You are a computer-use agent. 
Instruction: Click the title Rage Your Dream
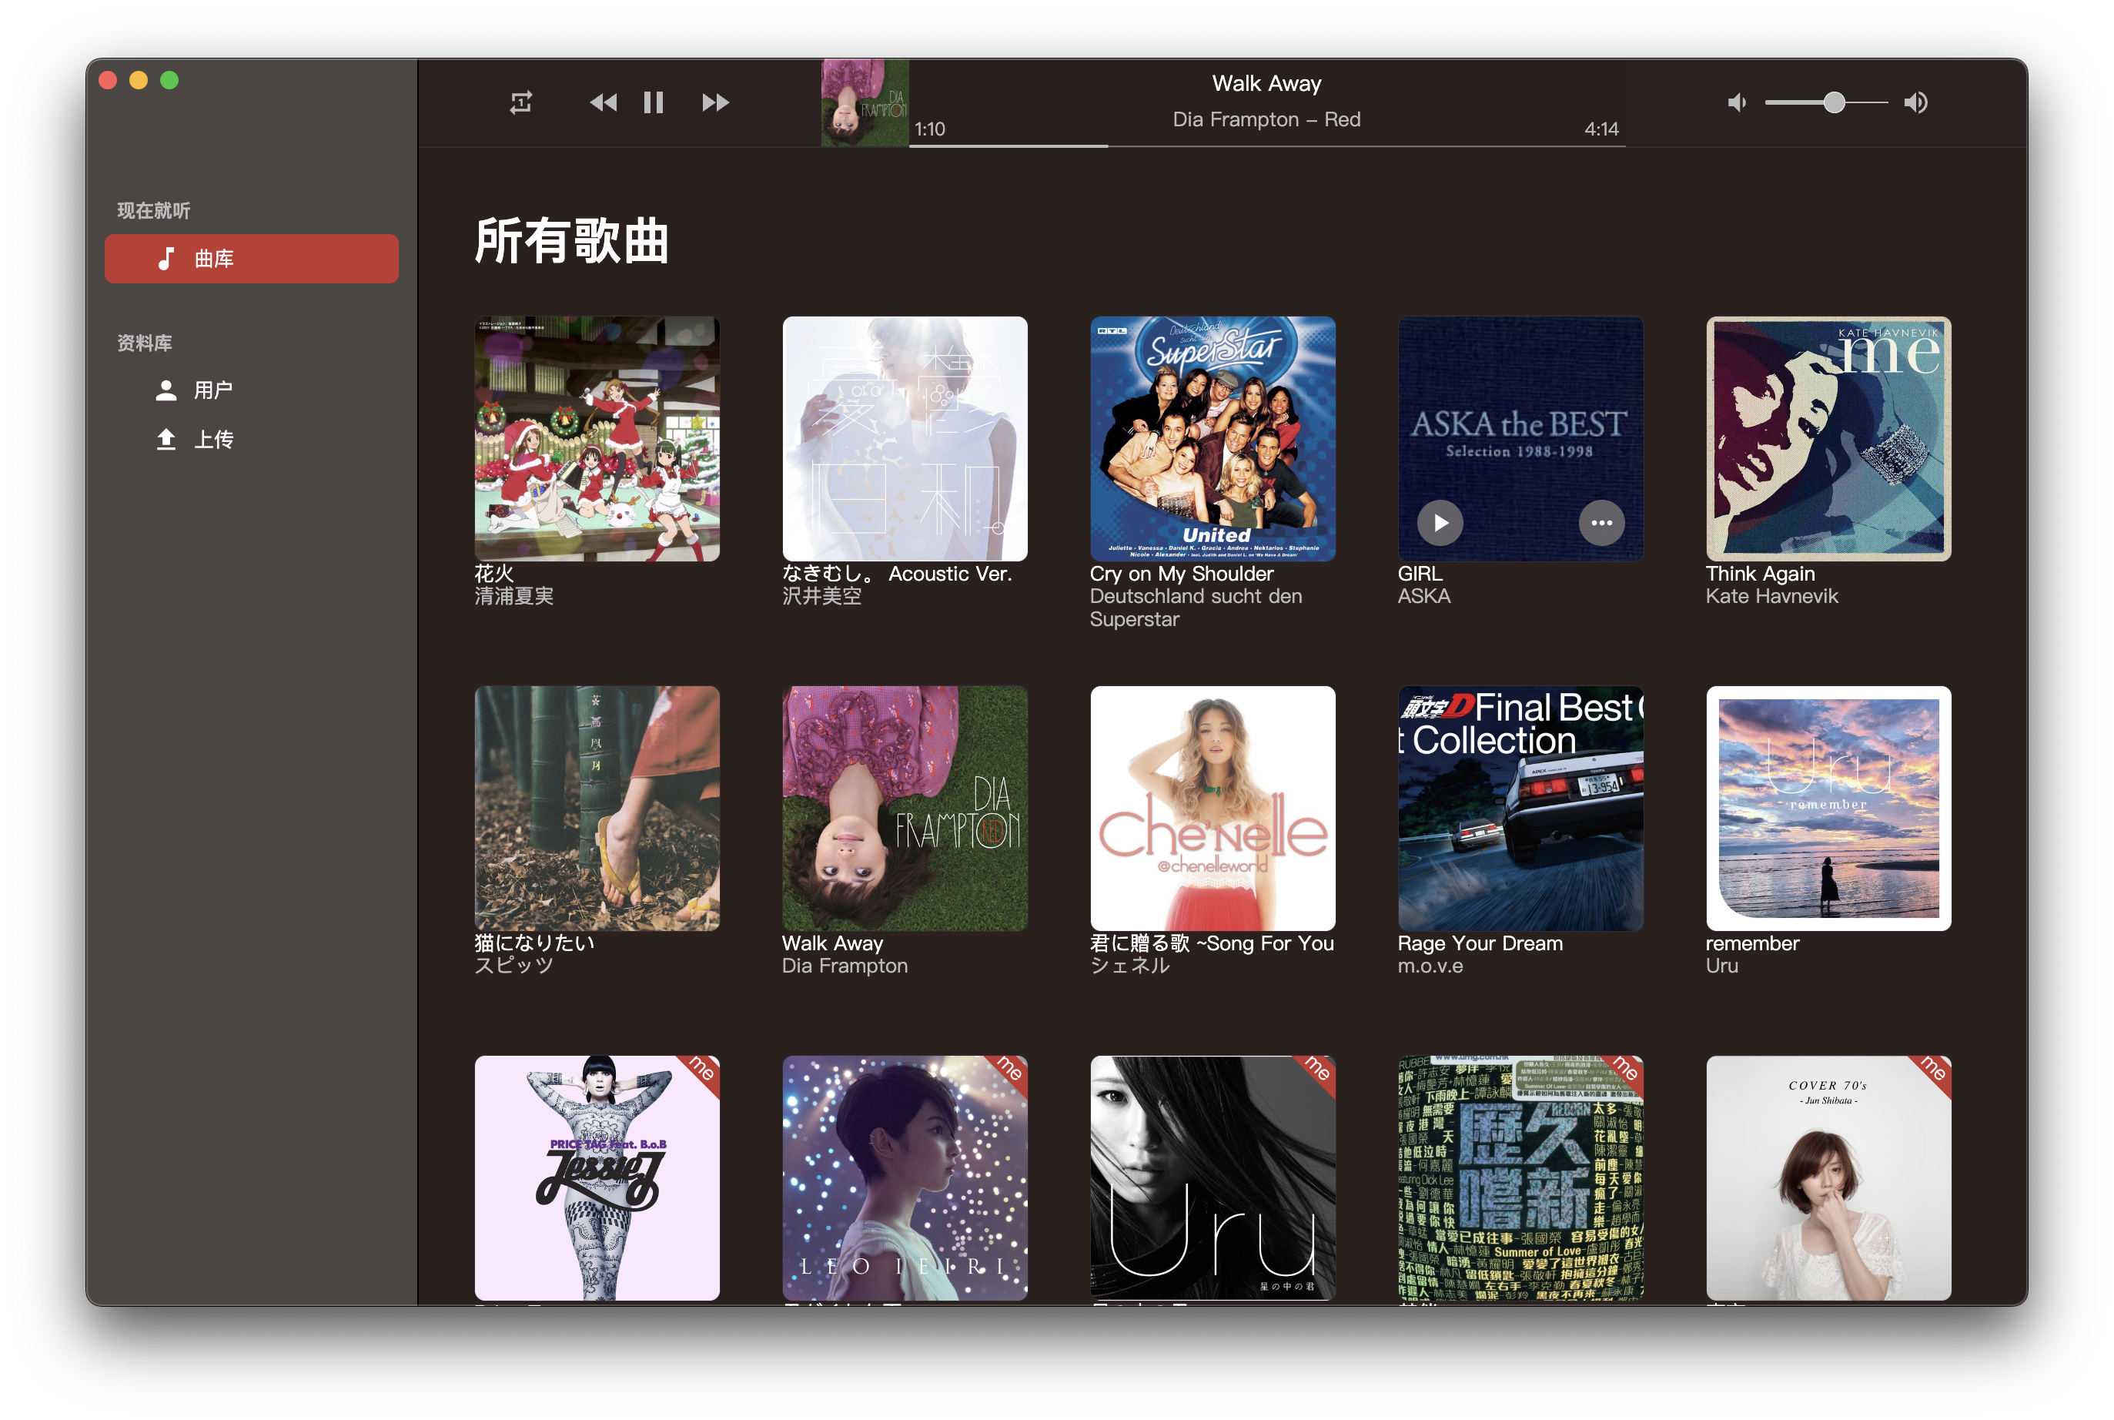pyautogui.click(x=1480, y=943)
